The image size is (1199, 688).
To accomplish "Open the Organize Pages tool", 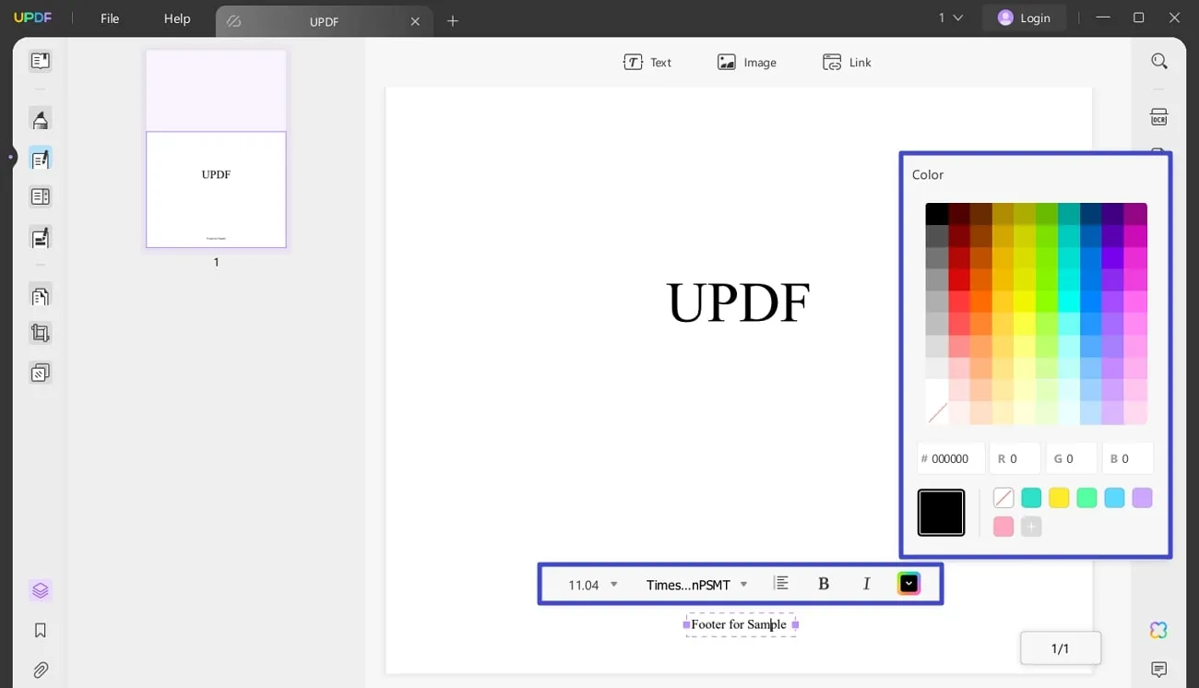I will click(40, 296).
